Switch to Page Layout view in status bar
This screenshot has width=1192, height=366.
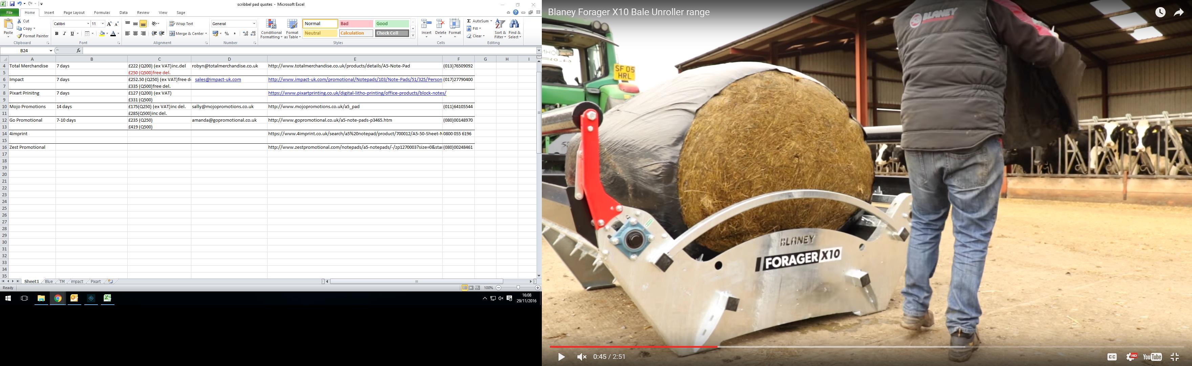(471, 288)
